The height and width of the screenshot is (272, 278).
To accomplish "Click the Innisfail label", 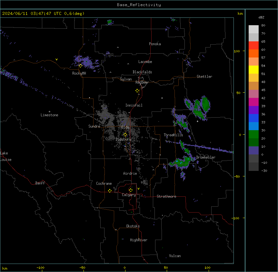I will 134,105.
